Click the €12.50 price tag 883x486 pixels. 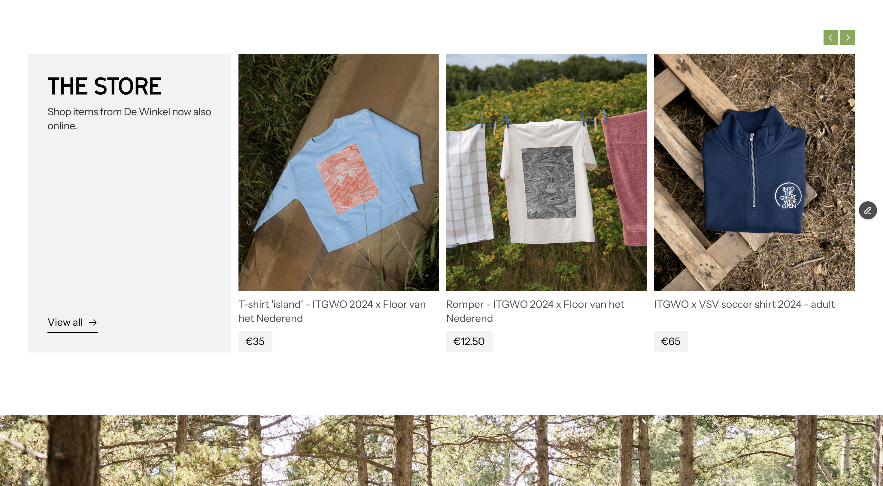pyautogui.click(x=469, y=341)
